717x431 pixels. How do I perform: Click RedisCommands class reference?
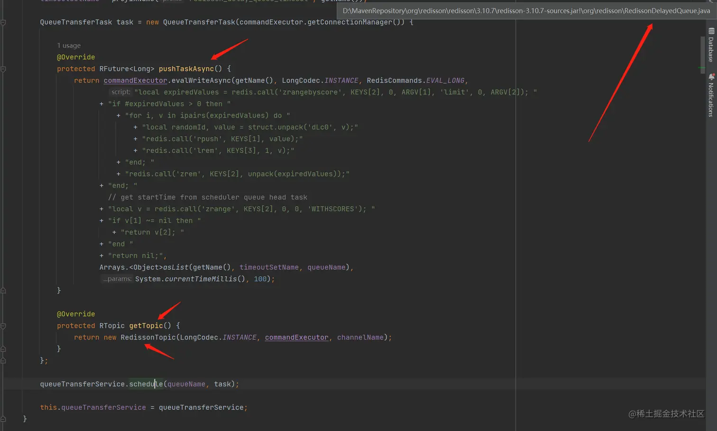click(x=394, y=81)
